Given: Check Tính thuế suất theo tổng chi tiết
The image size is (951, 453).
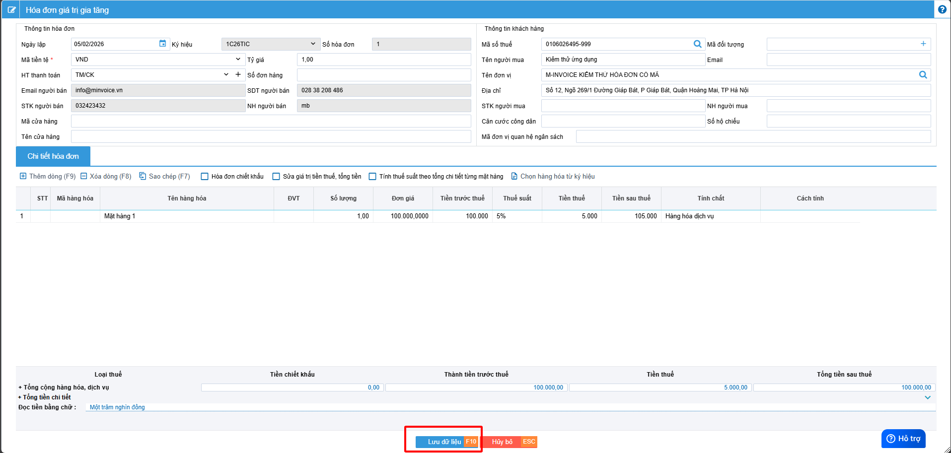Looking at the screenshot, I should tap(372, 177).
